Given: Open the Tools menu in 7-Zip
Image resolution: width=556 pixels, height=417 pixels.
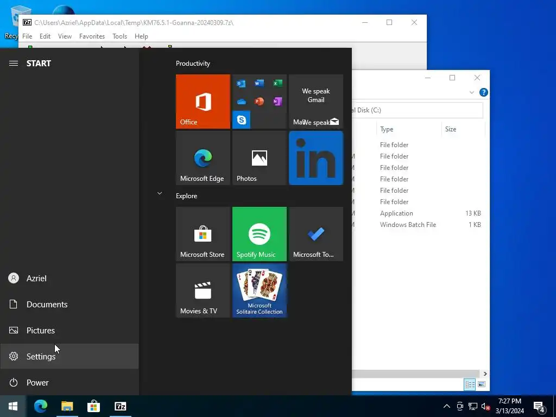Looking at the screenshot, I should [119, 36].
